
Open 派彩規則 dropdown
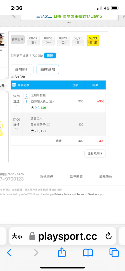pos(95,153)
